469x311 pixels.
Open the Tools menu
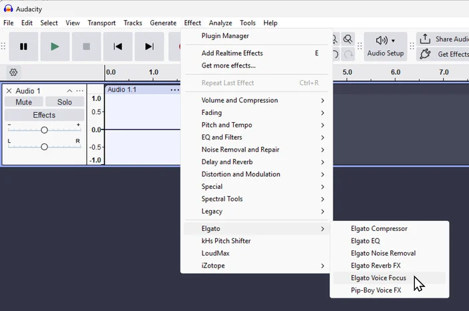[x=248, y=23]
